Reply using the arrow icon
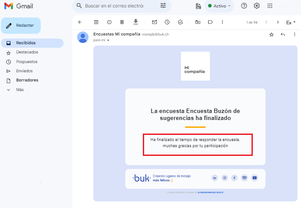Viewport: 301px width, 208px height. pos(283,34)
